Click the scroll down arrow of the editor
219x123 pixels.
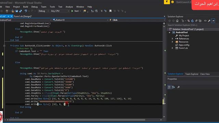pos(164,117)
